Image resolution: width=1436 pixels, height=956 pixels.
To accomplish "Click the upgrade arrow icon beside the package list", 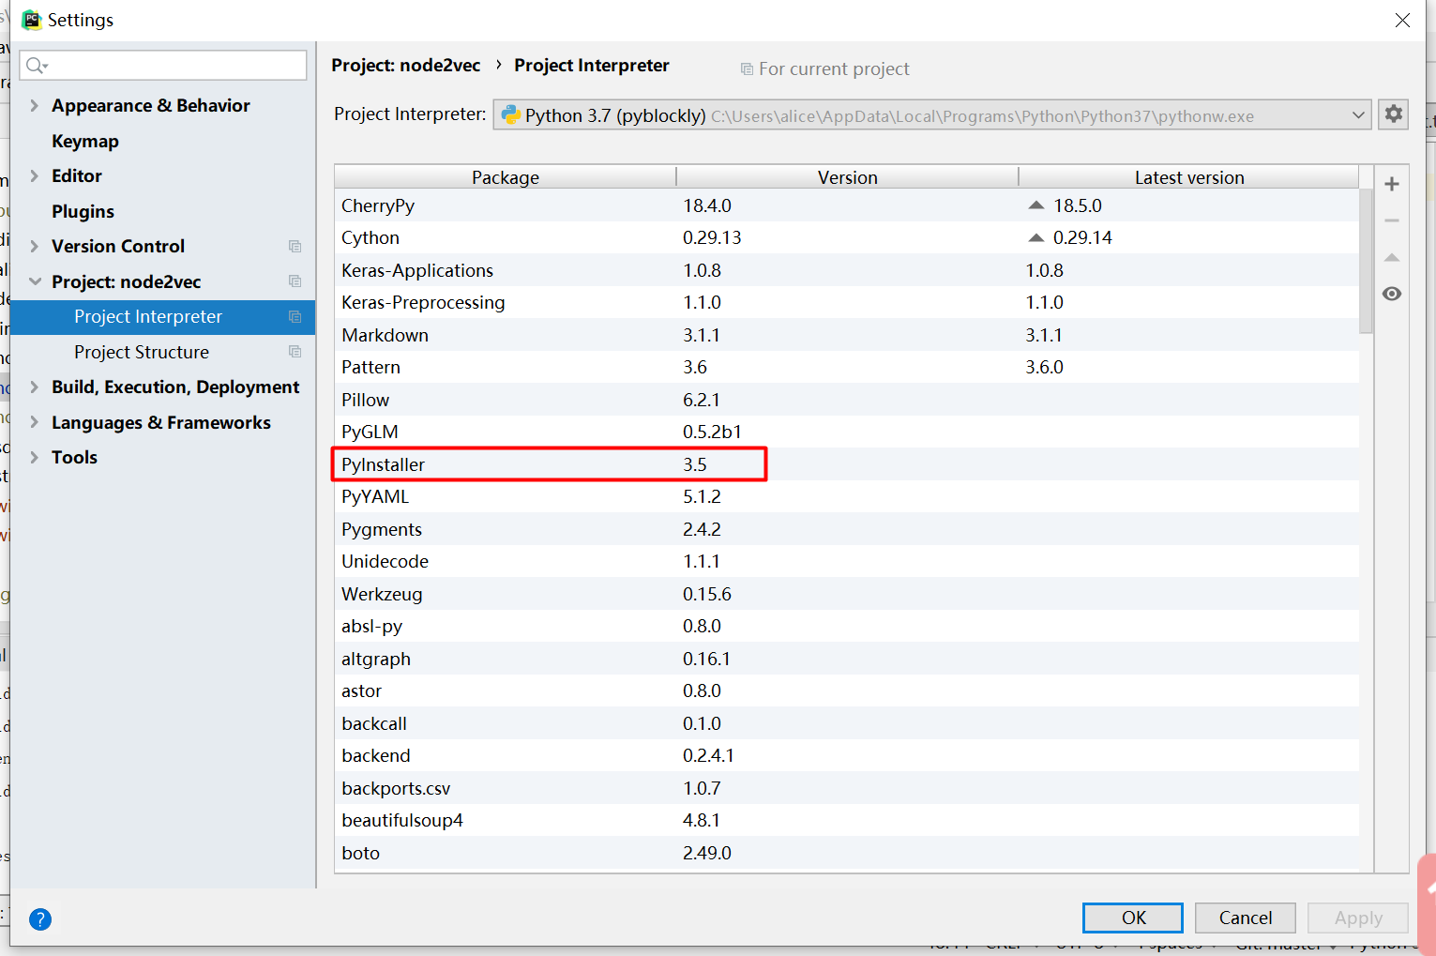I will pyautogui.click(x=1392, y=257).
